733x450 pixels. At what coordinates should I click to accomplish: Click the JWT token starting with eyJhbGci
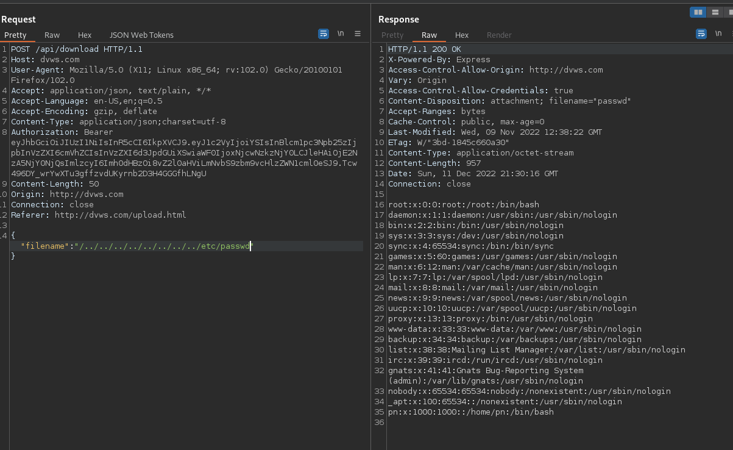[x=185, y=158]
